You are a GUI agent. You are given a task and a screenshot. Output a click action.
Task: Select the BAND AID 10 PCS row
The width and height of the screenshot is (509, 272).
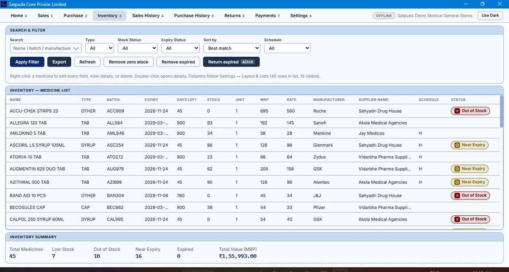[x=253, y=195]
